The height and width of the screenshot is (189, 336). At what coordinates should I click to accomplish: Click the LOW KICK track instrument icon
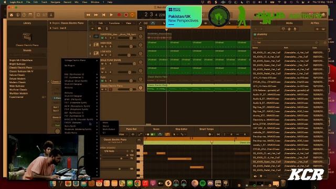click(x=96, y=53)
